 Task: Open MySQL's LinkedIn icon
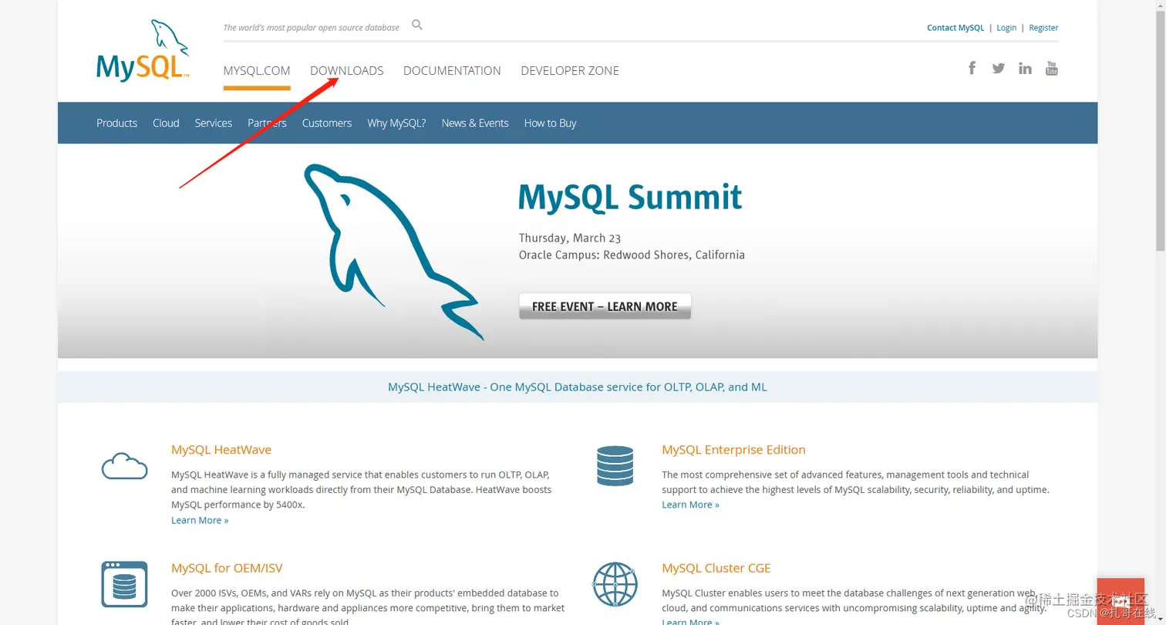tap(1025, 68)
